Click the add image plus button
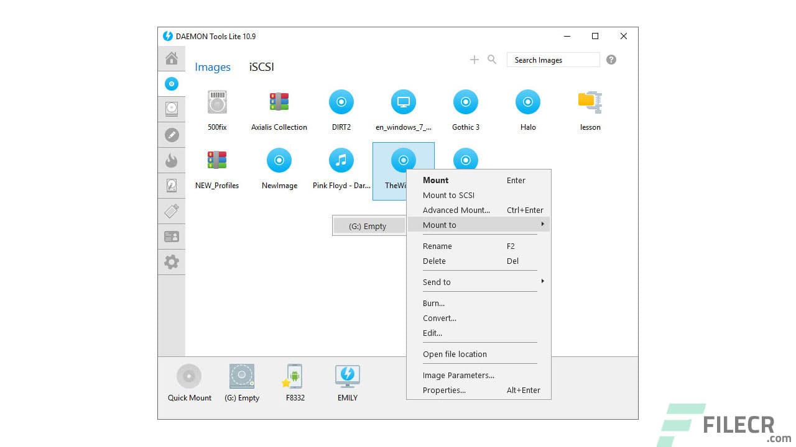This screenshot has width=796, height=447. (474, 59)
